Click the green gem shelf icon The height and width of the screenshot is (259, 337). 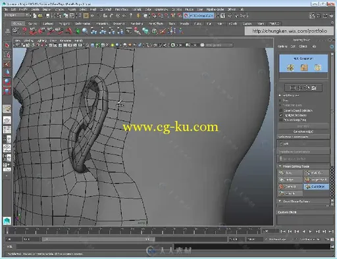coord(77,31)
